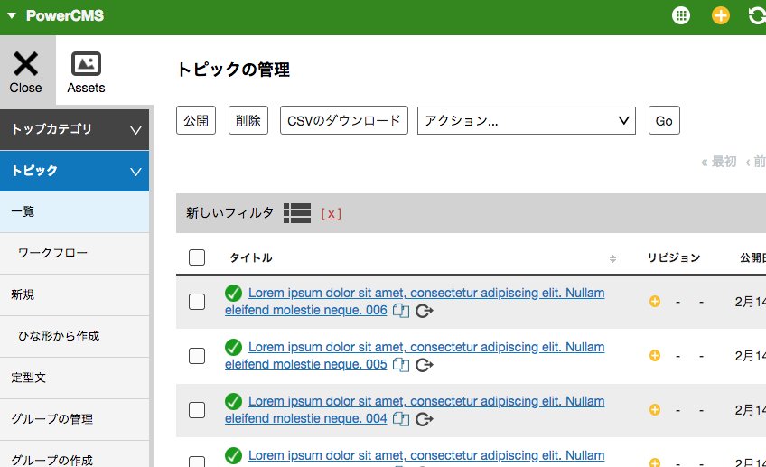766x467 pixels.
Task: Click the 新しいフィルタ label
Action: pos(229,213)
